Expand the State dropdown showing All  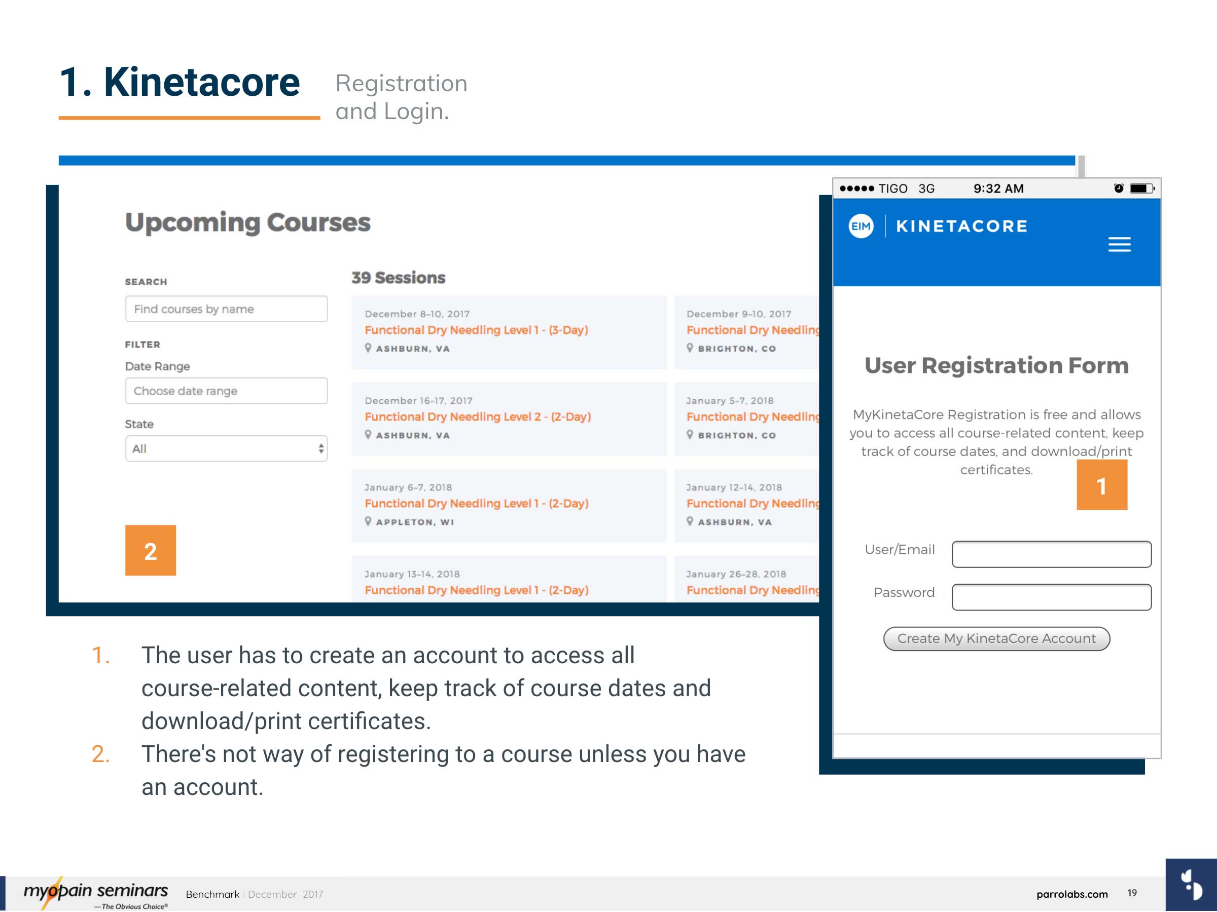coord(226,448)
